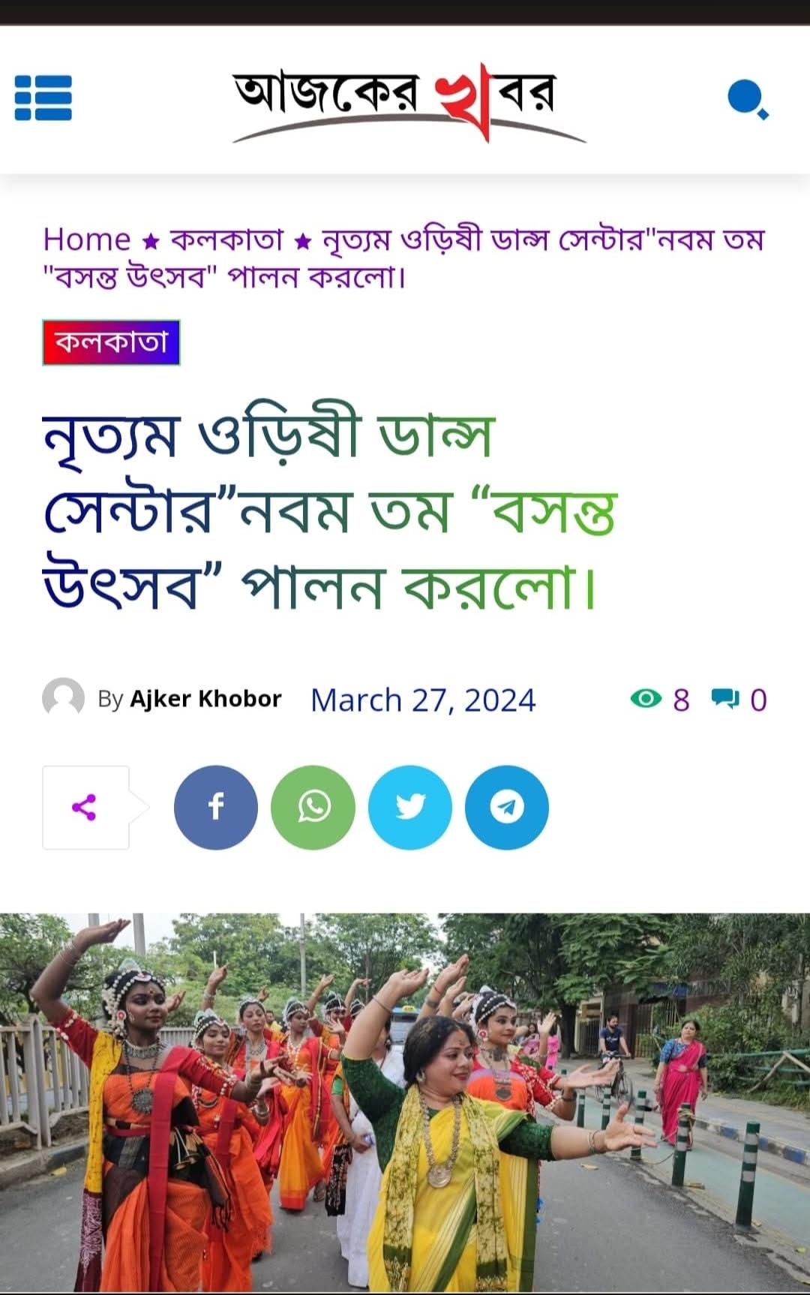Select the red কলকাতা category tag
Image resolution: width=810 pixels, height=1295 pixels.
pos(111,342)
